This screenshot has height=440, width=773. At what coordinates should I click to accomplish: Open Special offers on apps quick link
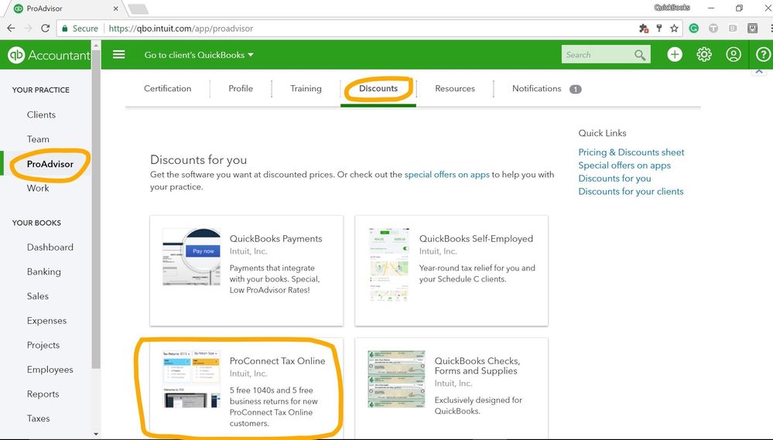[x=624, y=165]
